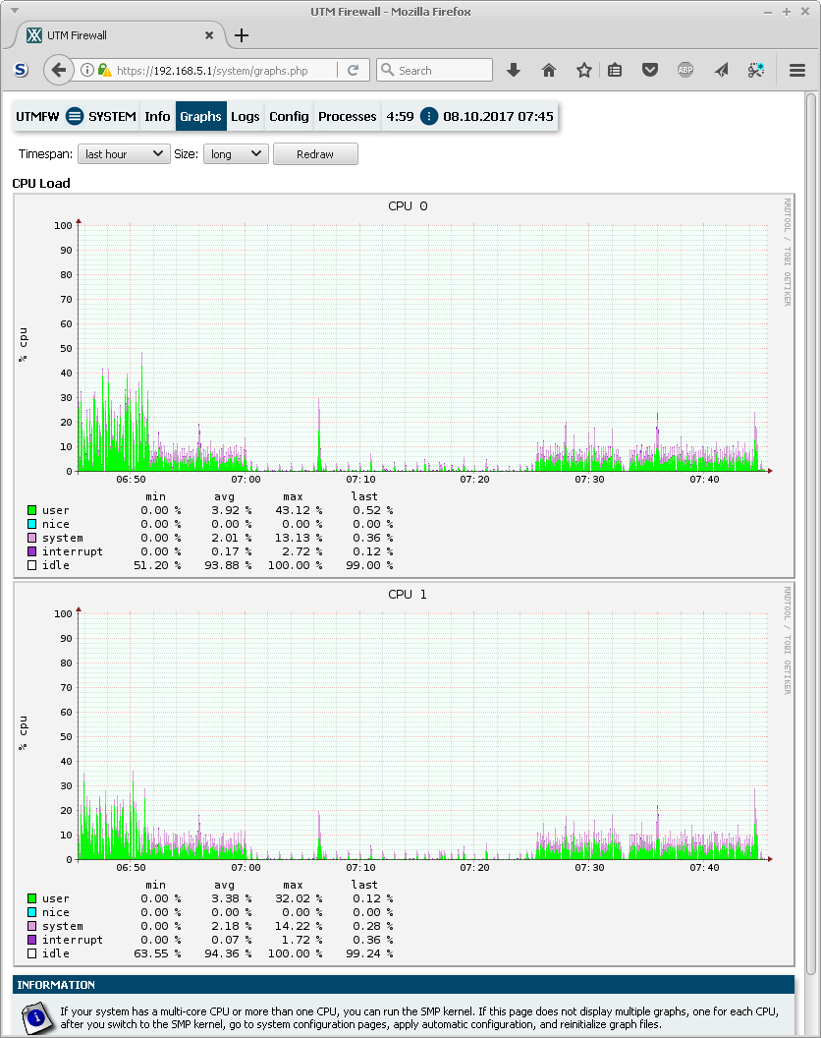Click the vertical page scrollbar
The image size is (821, 1038).
[x=812, y=535]
